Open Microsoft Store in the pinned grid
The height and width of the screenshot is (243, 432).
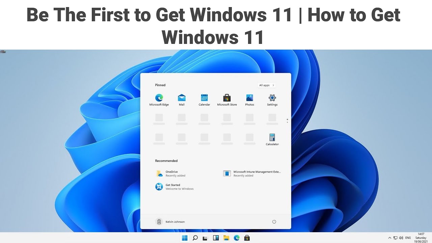227,100
